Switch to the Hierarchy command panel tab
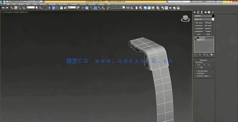 click(x=202, y=12)
